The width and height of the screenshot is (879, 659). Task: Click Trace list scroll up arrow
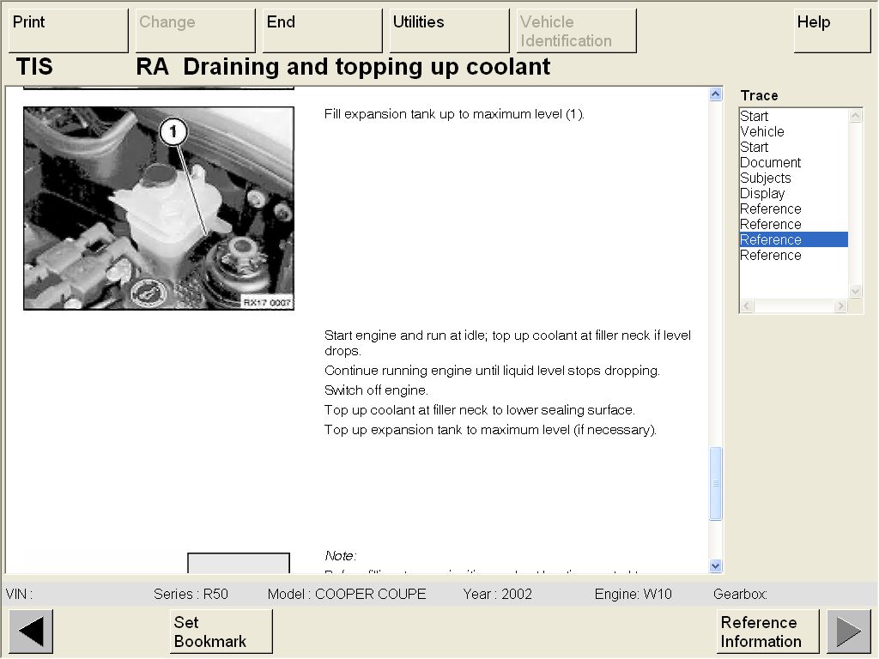pos(855,116)
